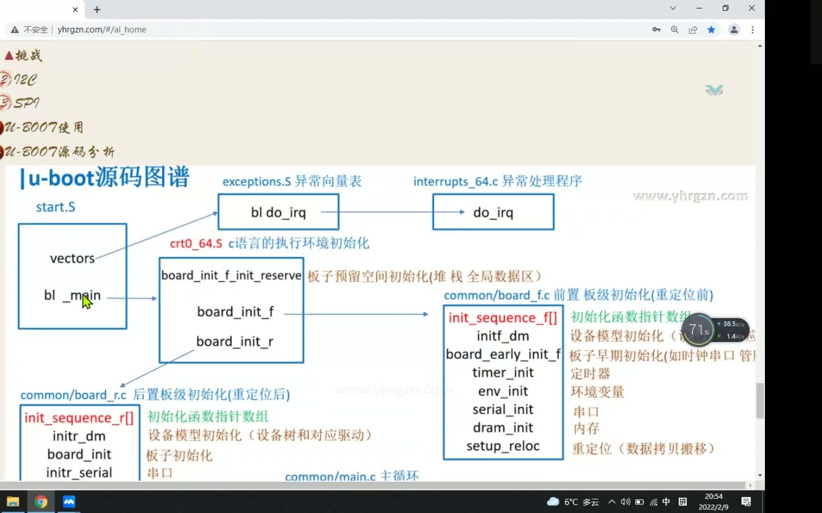Click 'timer_init' entry

click(x=503, y=372)
